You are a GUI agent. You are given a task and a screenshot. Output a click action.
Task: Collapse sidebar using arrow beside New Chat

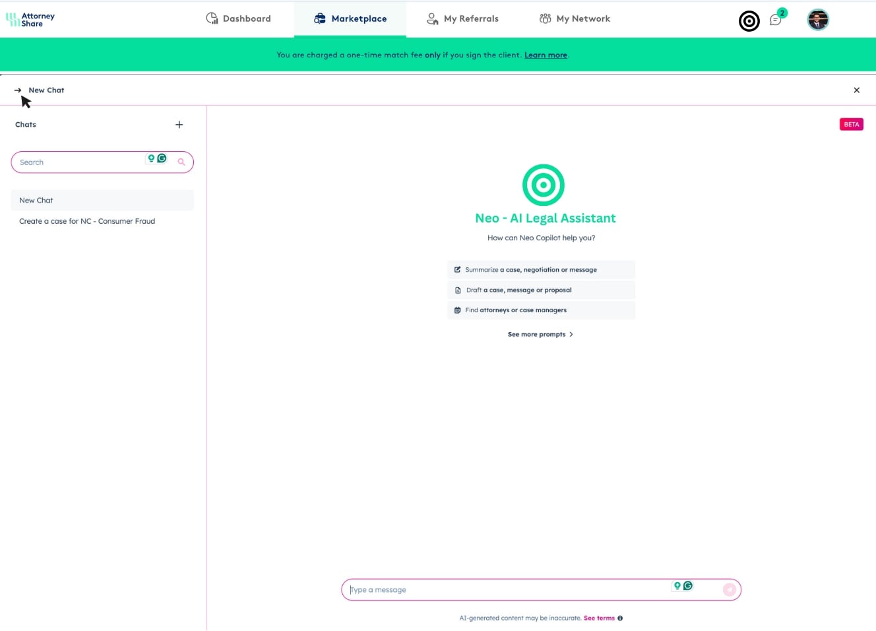click(18, 90)
